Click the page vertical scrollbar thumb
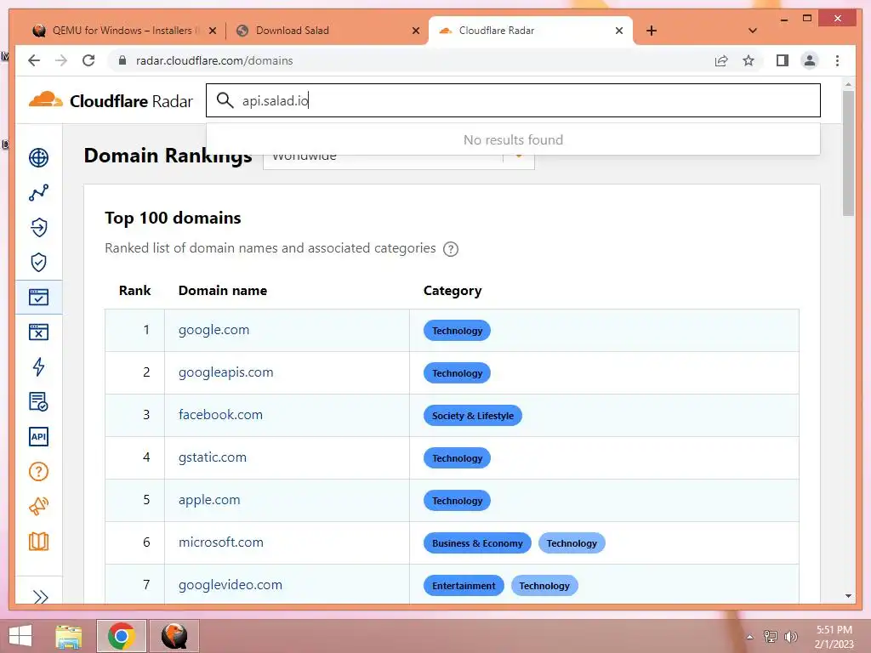Screen dimensions: 871x653 [848, 153]
